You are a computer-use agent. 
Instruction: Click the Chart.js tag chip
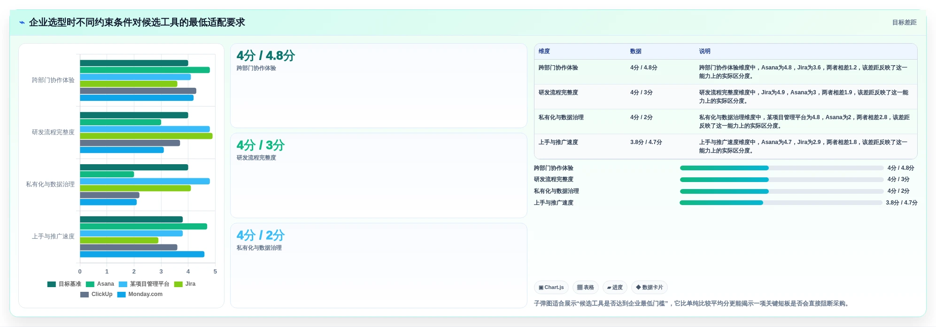pyautogui.click(x=551, y=288)
